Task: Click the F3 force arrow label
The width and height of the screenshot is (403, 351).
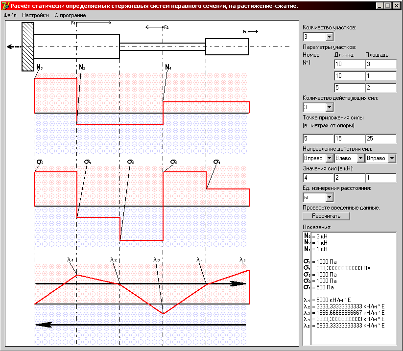Action: [245, 32]
